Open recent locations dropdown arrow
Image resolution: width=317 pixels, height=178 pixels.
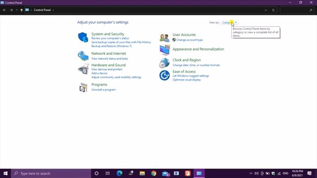tap(16, 10)
